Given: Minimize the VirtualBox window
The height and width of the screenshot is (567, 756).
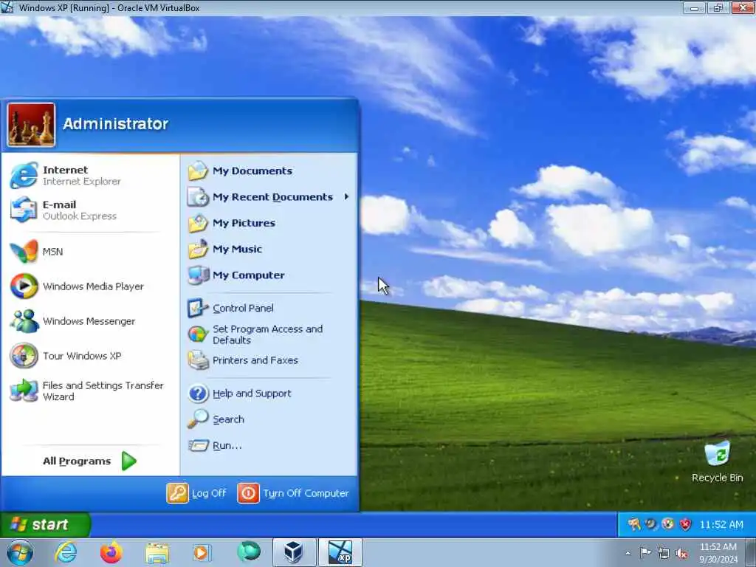Looking at the screenshot, I should [695, 7].
